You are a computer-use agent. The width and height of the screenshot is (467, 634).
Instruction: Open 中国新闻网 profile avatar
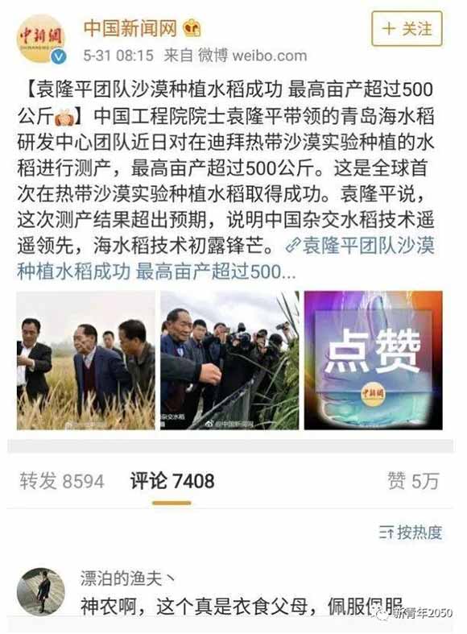point(41,39)
